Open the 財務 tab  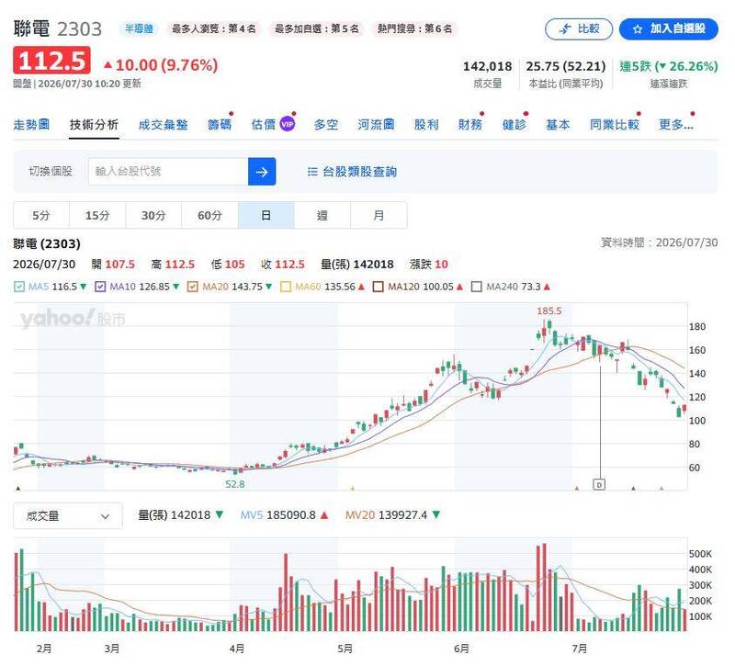pyautogui.click(x=470, y=125)
